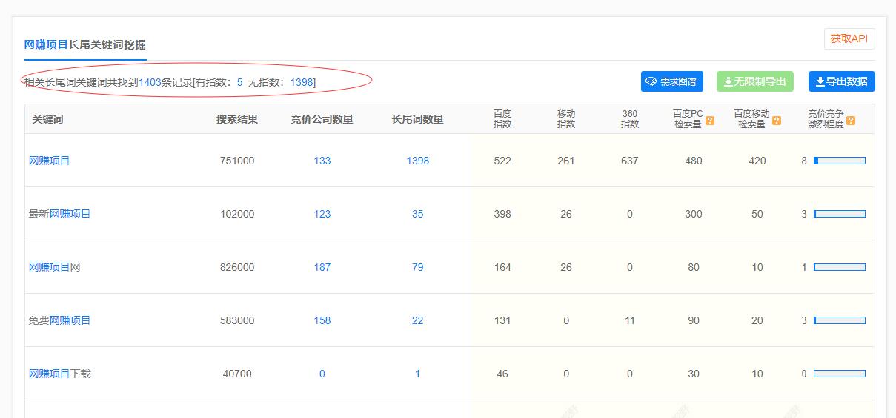Click search result value 826000
The height and width of the screenshot is (418, 896).
click(x=237, y=267)
